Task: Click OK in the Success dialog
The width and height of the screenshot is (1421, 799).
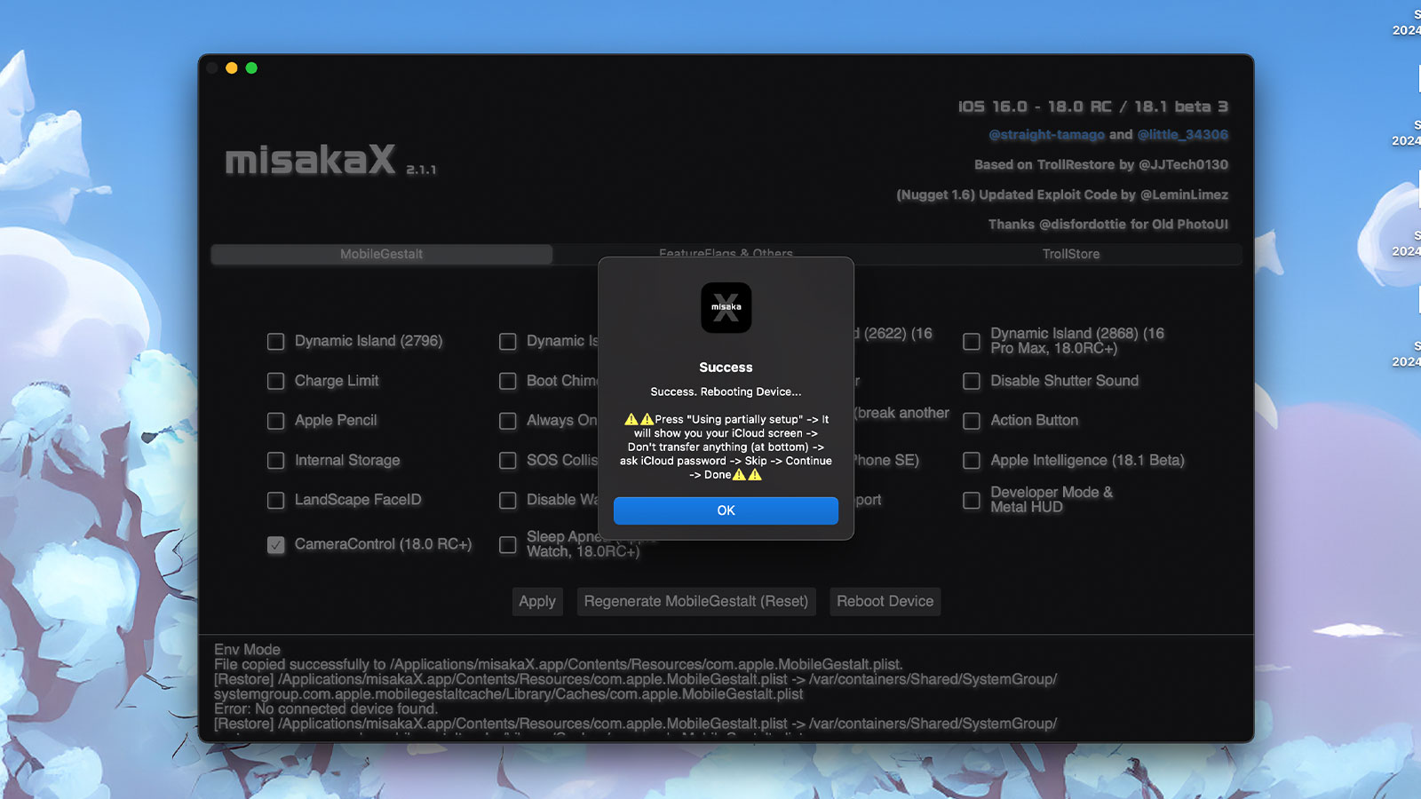Action: click(726, 510)
